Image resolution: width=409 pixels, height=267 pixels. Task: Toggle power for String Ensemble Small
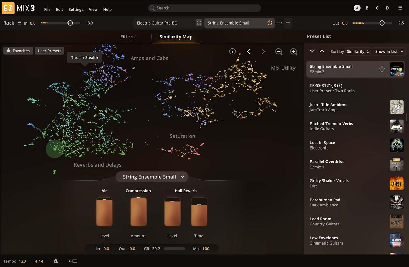[270, 23]
